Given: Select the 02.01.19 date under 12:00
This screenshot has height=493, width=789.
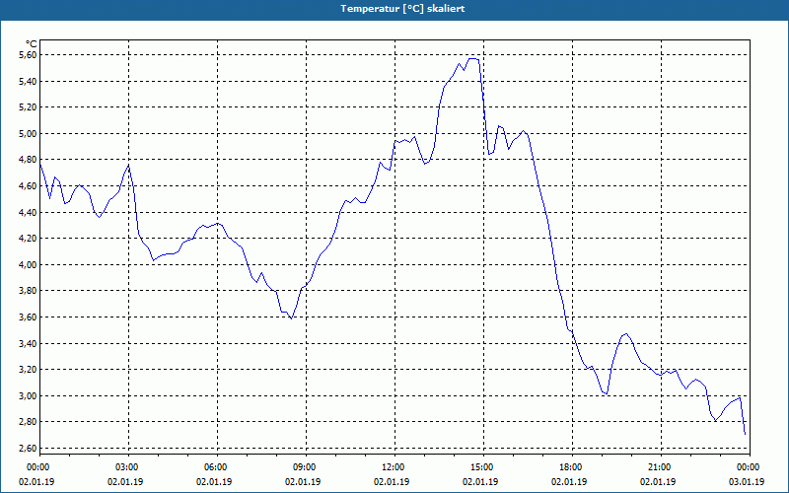Looking at the screenshot, I should [x=392, y=481].
